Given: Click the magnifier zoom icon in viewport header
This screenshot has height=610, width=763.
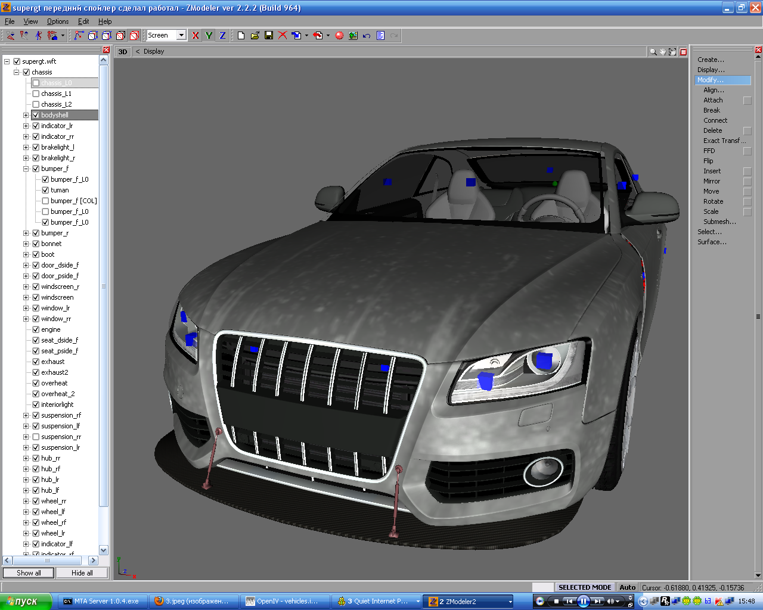Looking at the screenshot, I should point(653,52).
